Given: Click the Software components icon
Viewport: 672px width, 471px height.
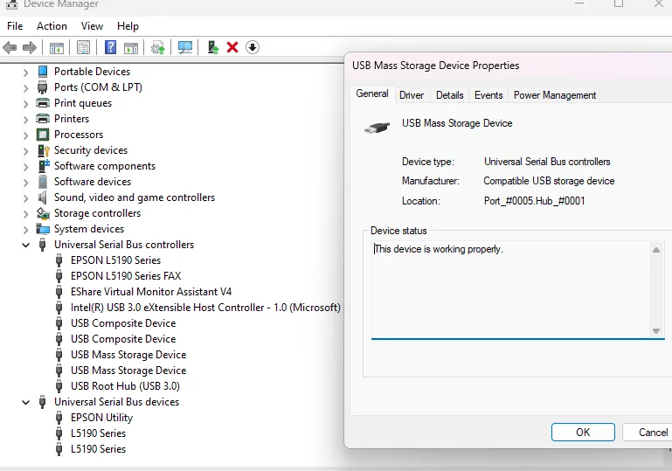Looking at the screenshot, I should 44,166.
